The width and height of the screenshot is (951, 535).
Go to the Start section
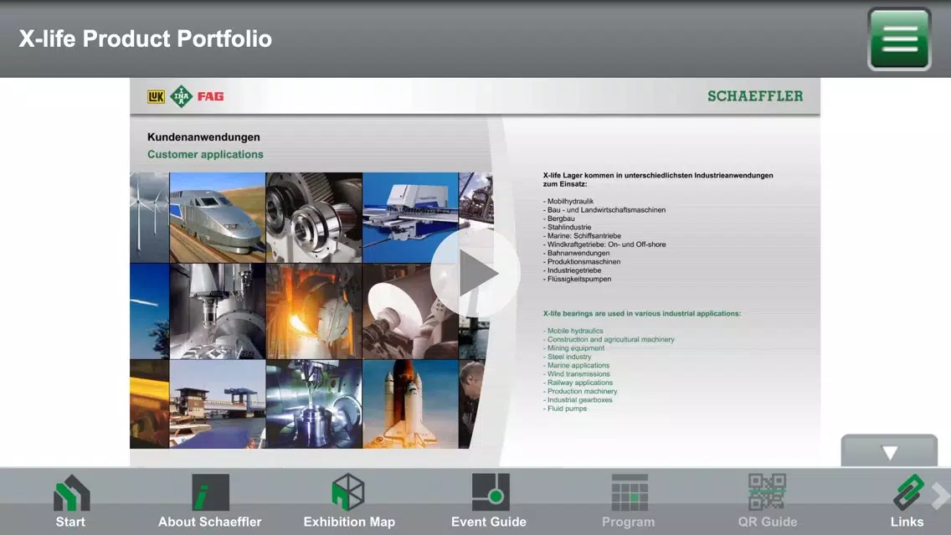coord(70,501)
